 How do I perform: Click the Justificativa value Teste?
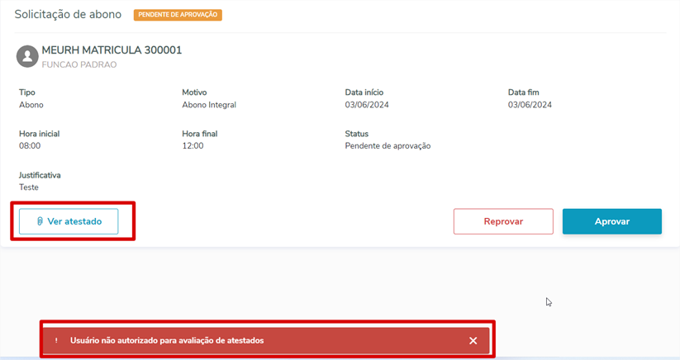click(x=29, y=187)
